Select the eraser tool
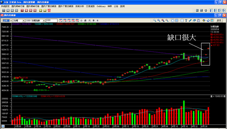 click(x=194, y=20)
